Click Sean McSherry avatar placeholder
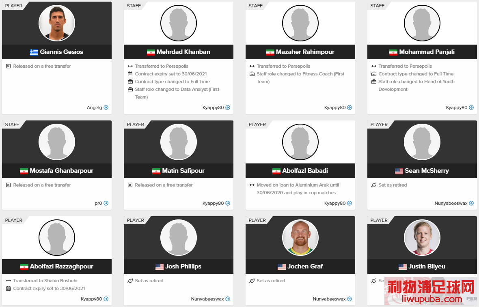 tap(422, 142)
